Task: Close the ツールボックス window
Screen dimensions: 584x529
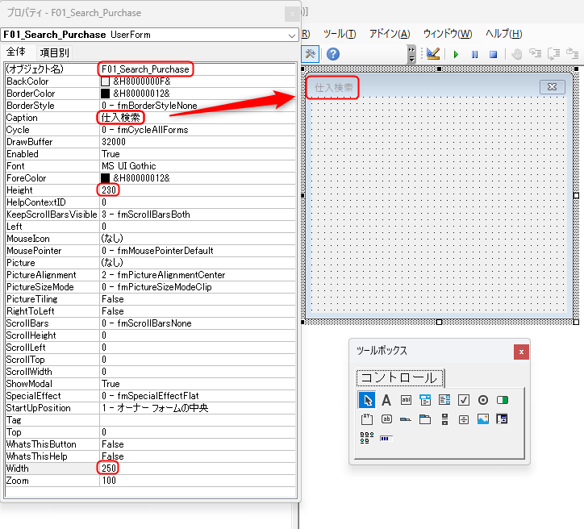Action: (x=521, y=352)
